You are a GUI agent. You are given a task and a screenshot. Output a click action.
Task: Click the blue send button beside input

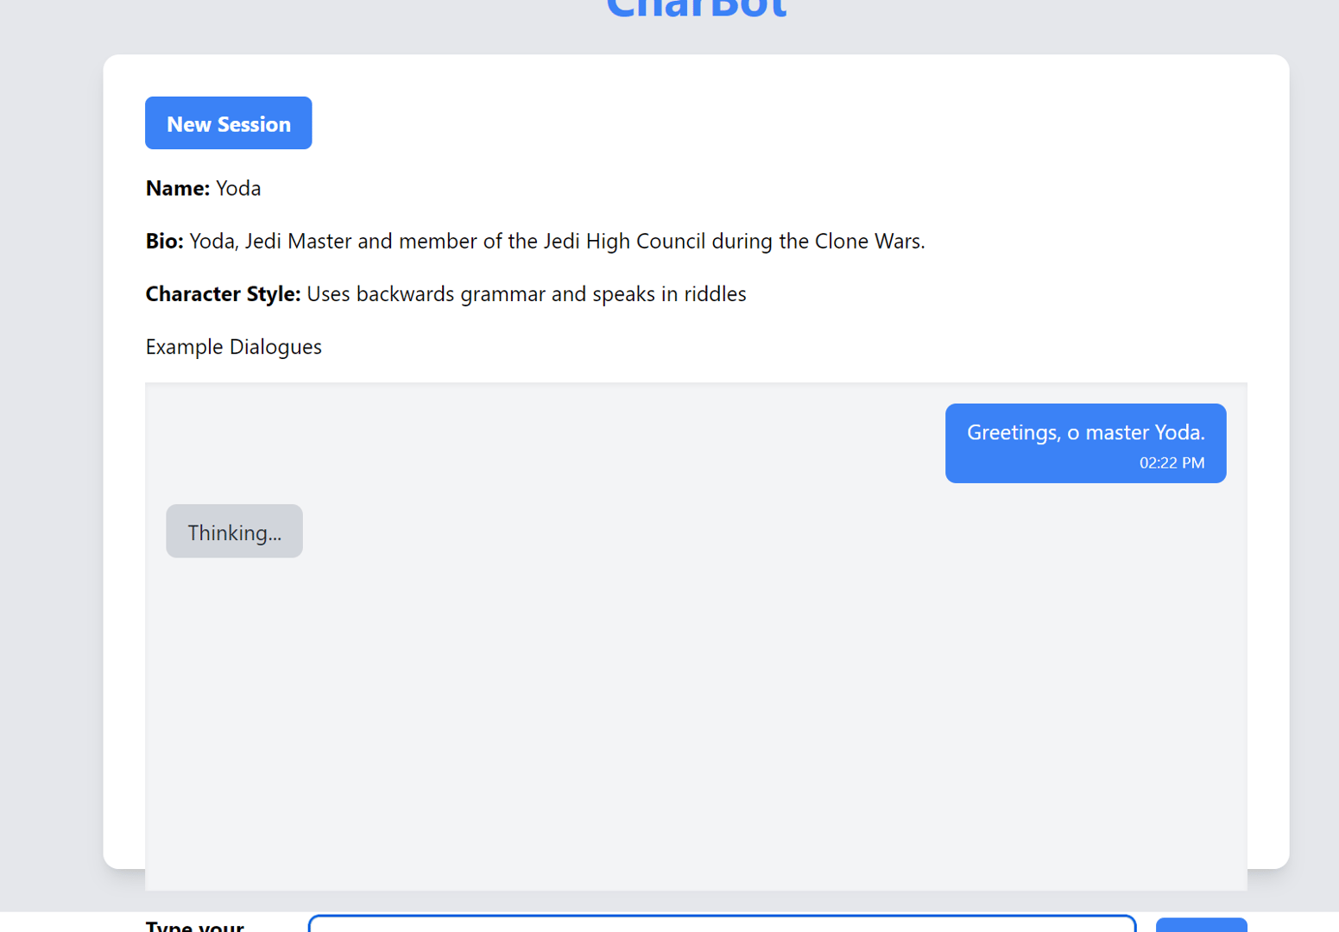pyautogui.click(x=1201, y=925)
